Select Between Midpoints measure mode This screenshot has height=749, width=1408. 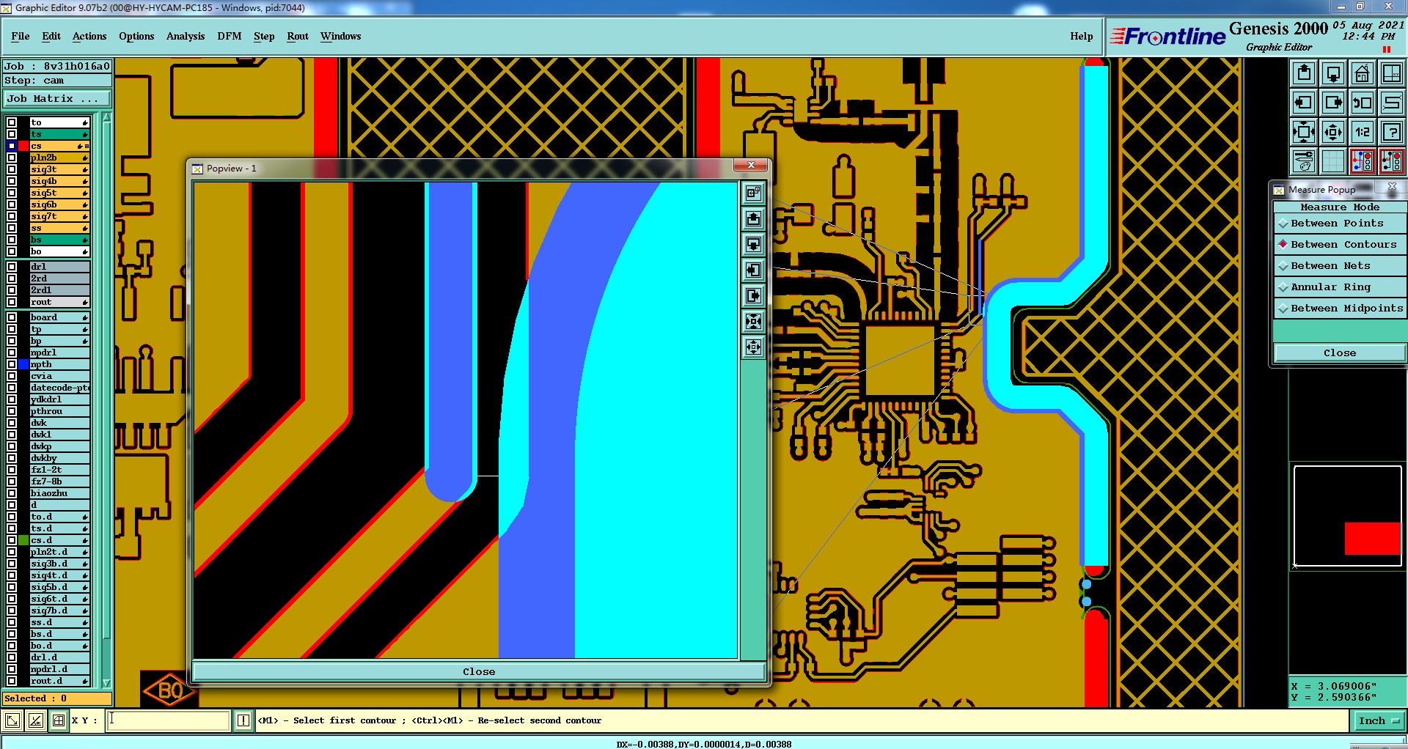coord(1339,309)
